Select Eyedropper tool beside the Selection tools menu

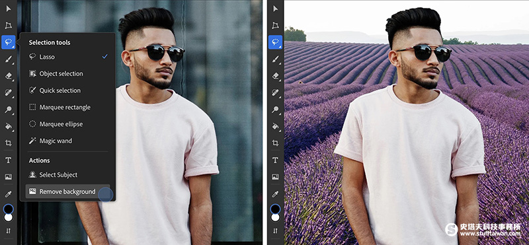9,193
